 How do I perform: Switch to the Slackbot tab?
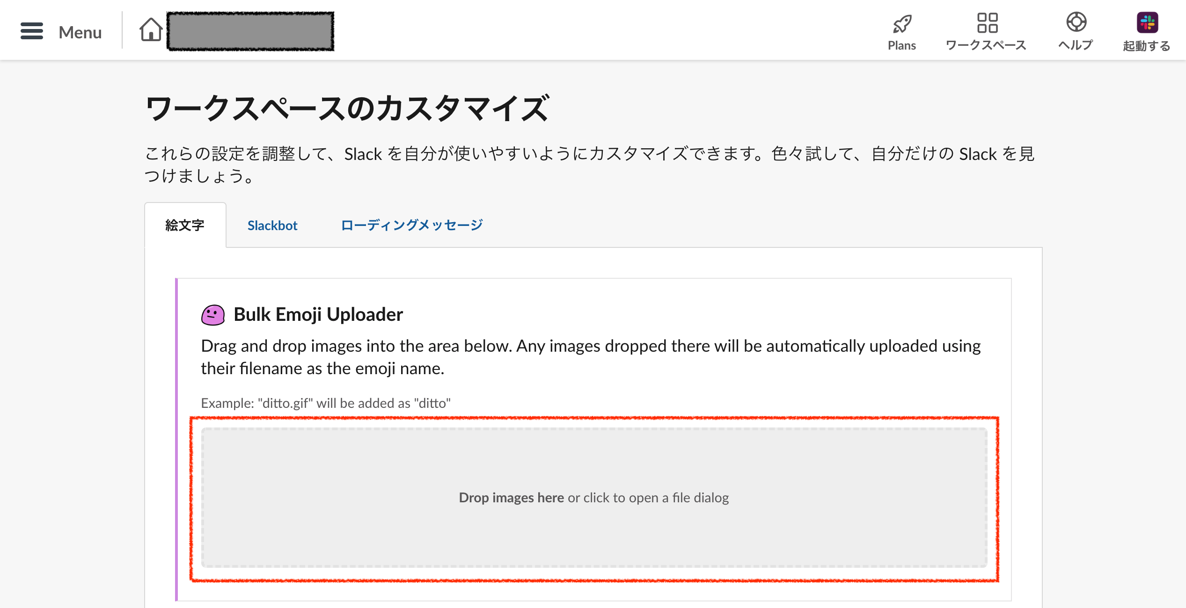272,225
